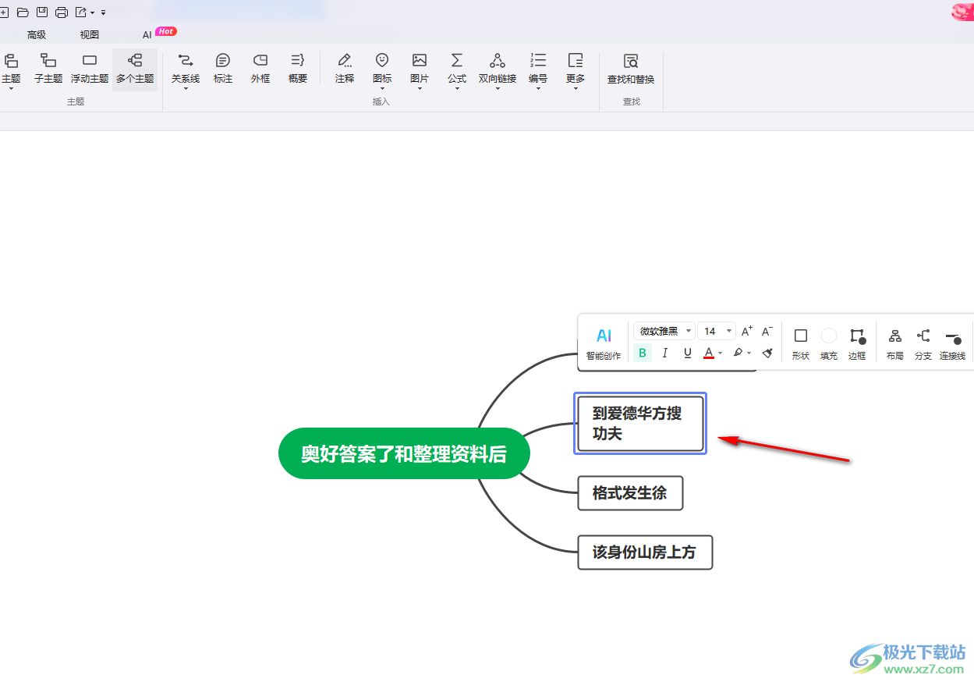The height and width of the screenshot is (682, 974).
Task: Increase font size with A+ icon
Action: point(747,331)
